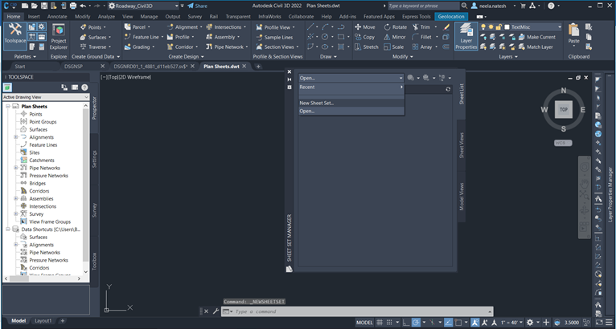Expand the Pipe Networks tree node

pyautogui.click(x=16, y=168)
